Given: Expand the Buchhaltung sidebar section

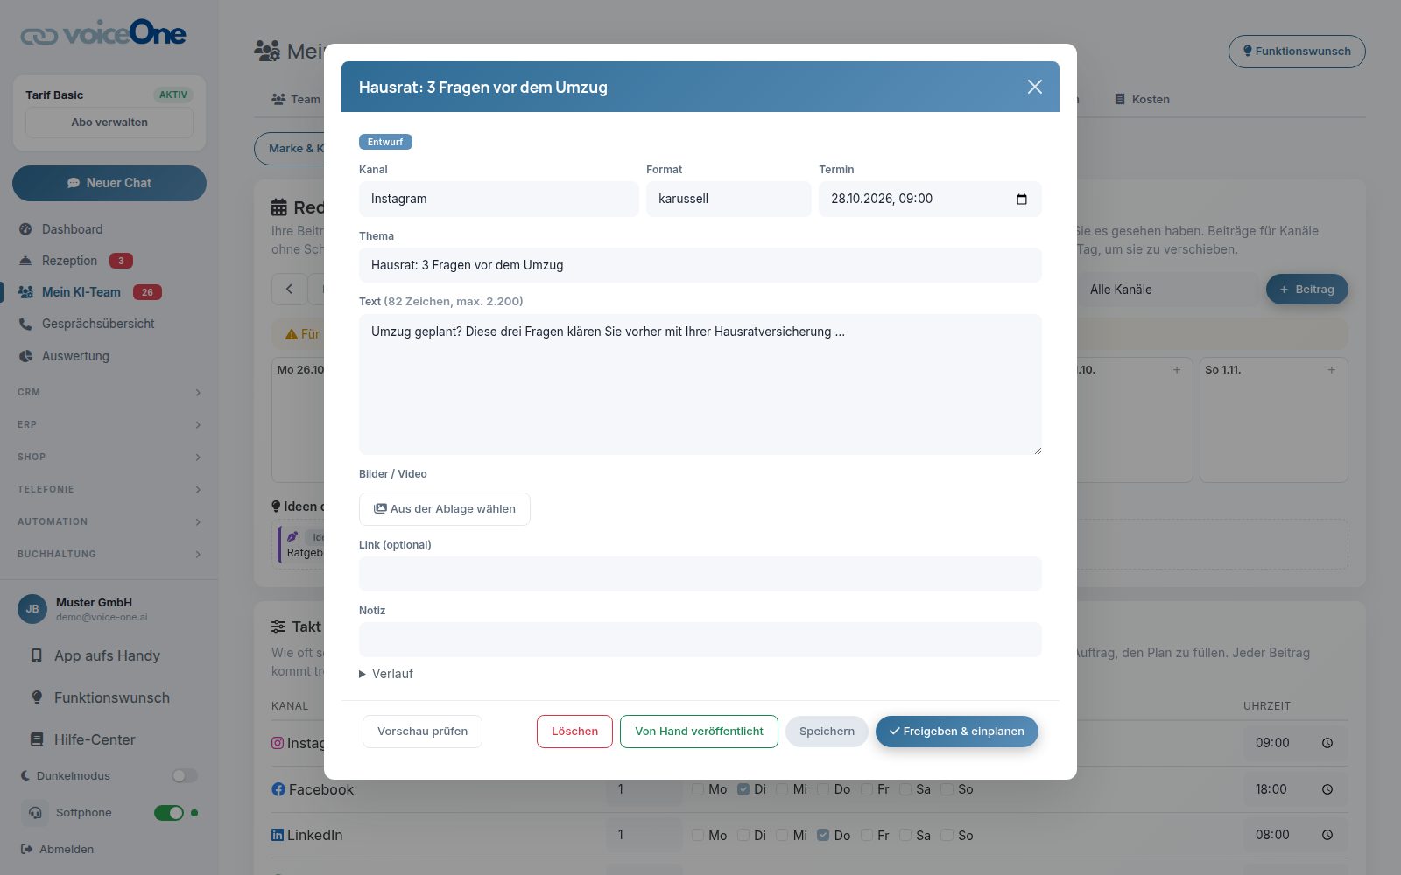Looking at the screenshot, I should coord(109,555).
